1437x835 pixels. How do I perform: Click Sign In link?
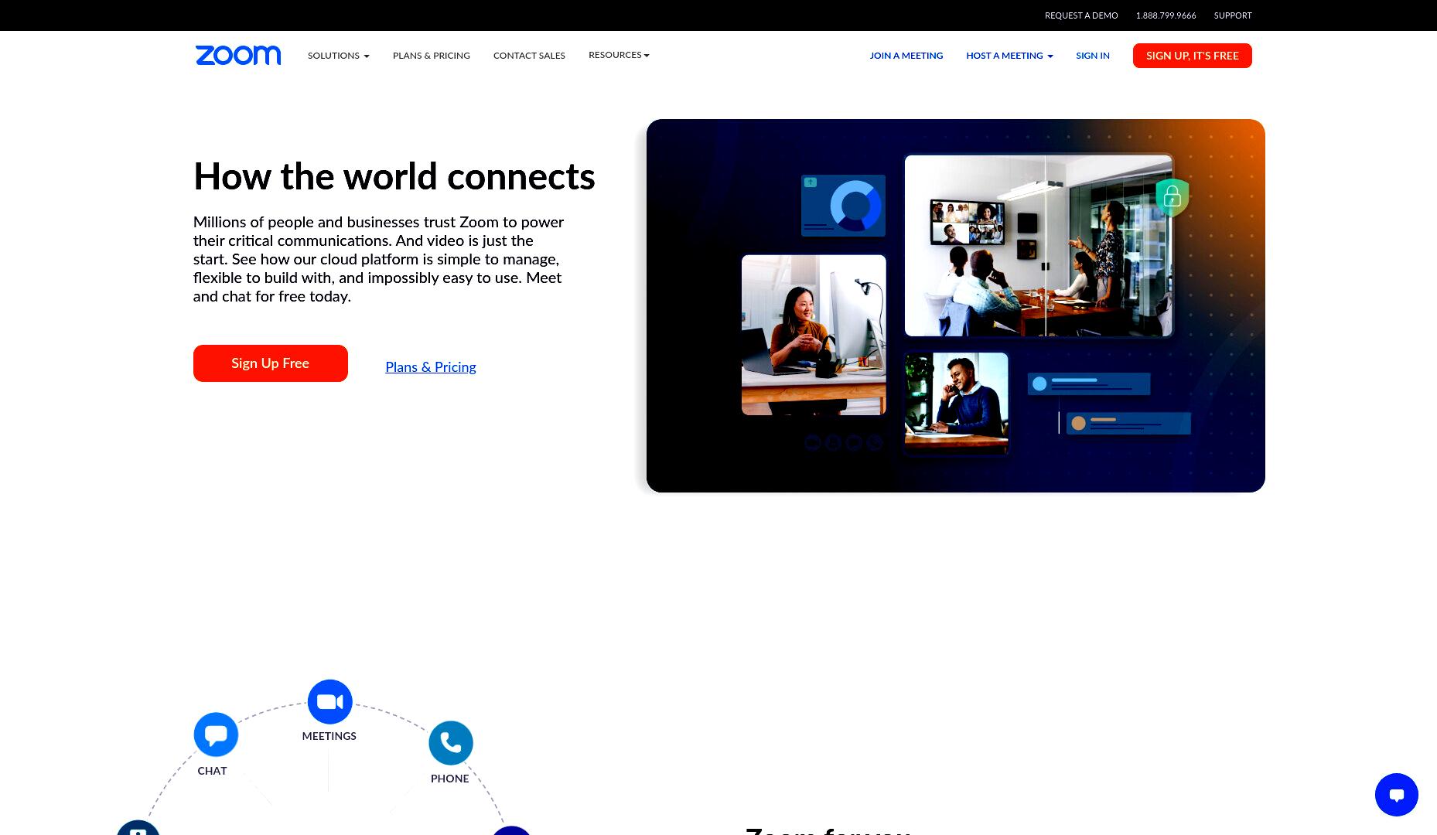(1093, 56)
